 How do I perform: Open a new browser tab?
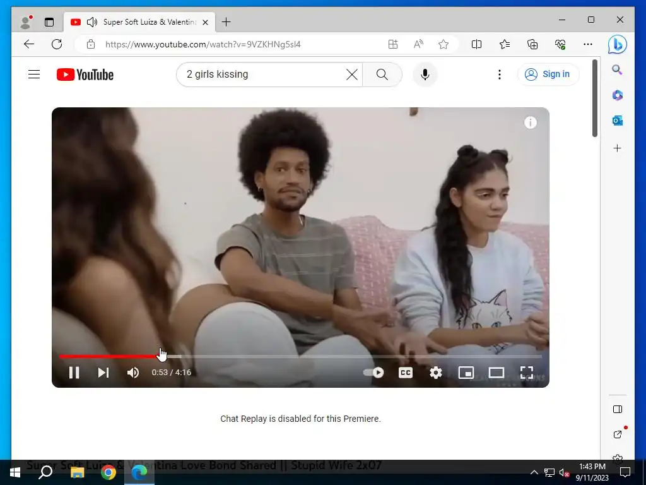226,22
